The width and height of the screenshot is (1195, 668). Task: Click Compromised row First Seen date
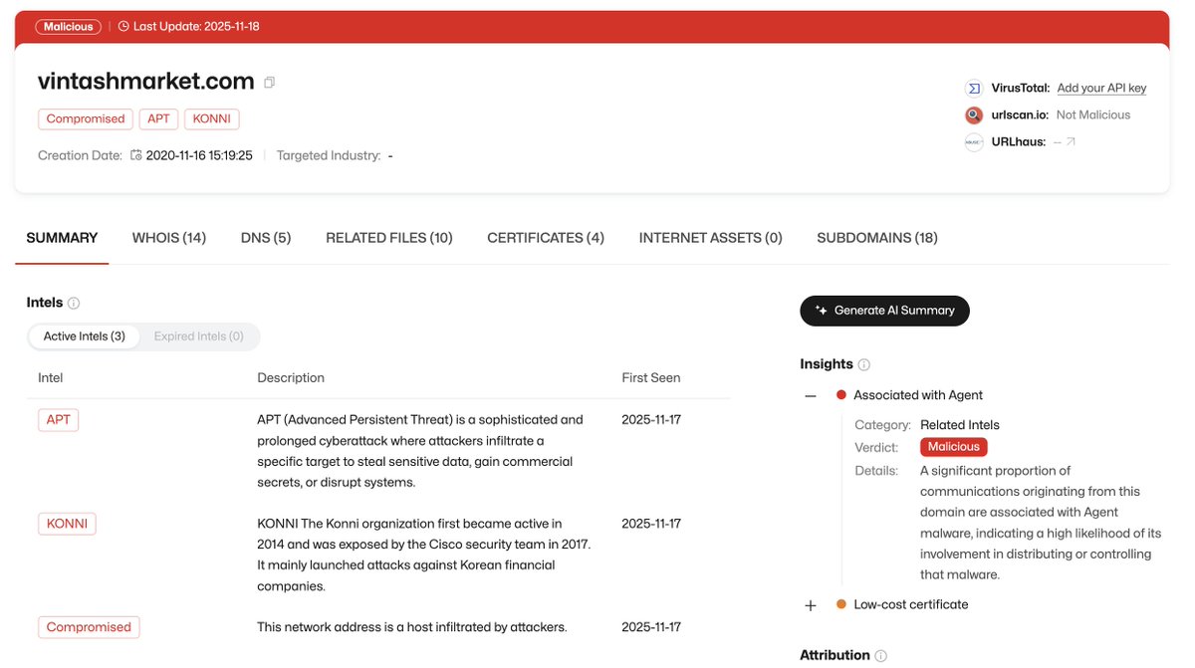651,627
